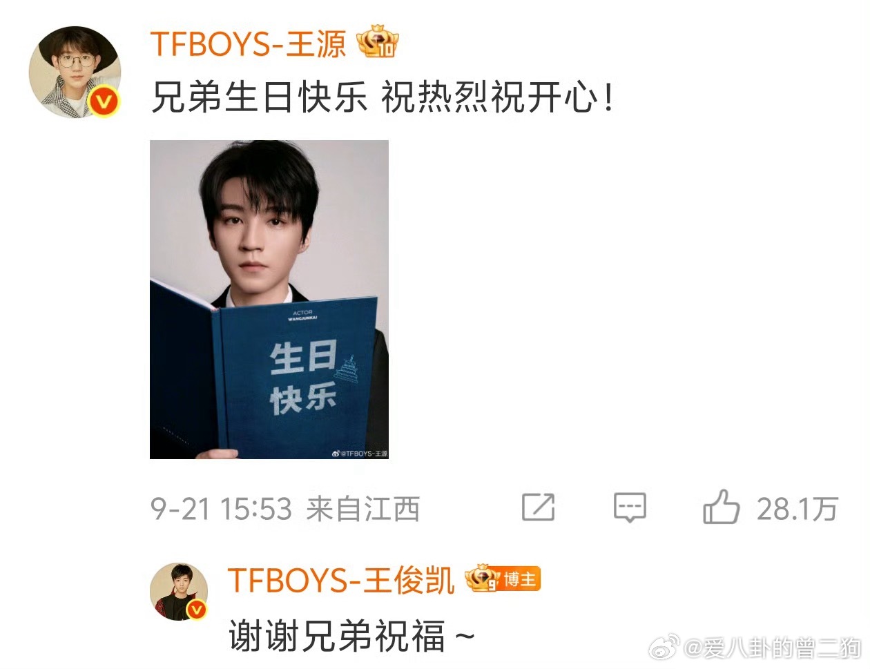Click the crown level 9 badge by 王俊凯

[482, 578]
